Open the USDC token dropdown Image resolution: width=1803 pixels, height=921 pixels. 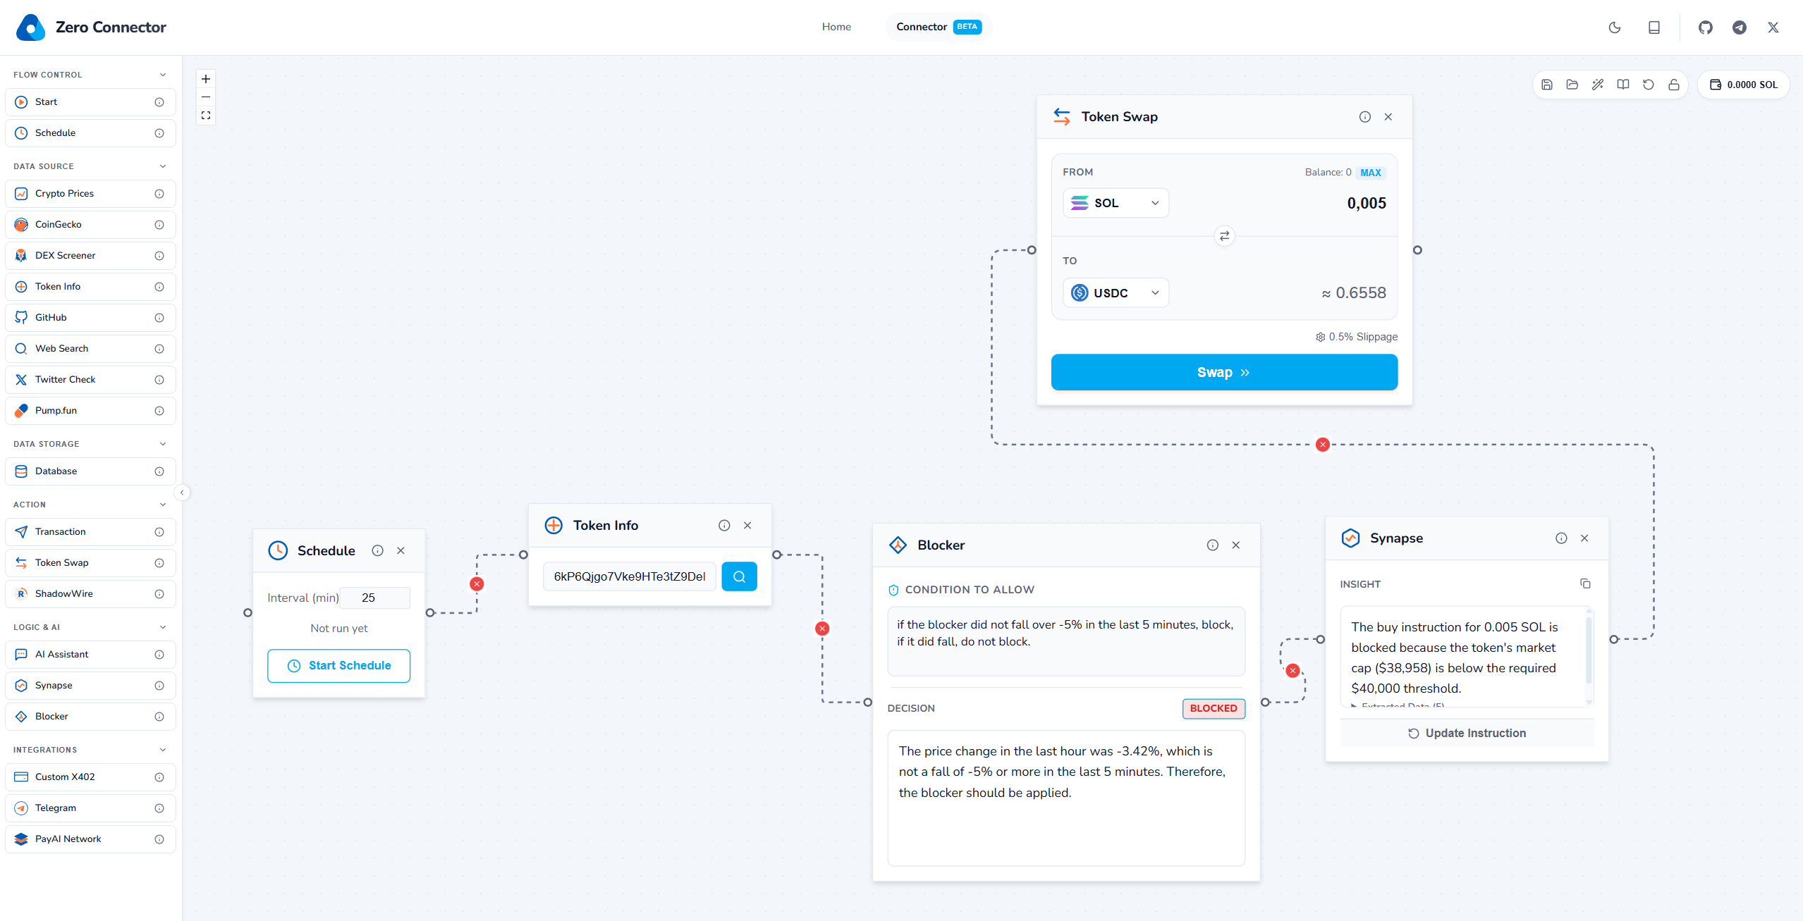pos(1116,292)
